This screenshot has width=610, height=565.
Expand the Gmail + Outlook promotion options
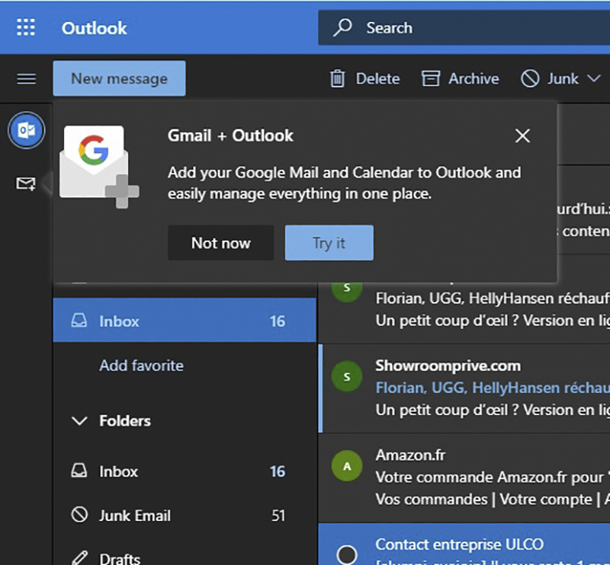[x=329, y=243]
